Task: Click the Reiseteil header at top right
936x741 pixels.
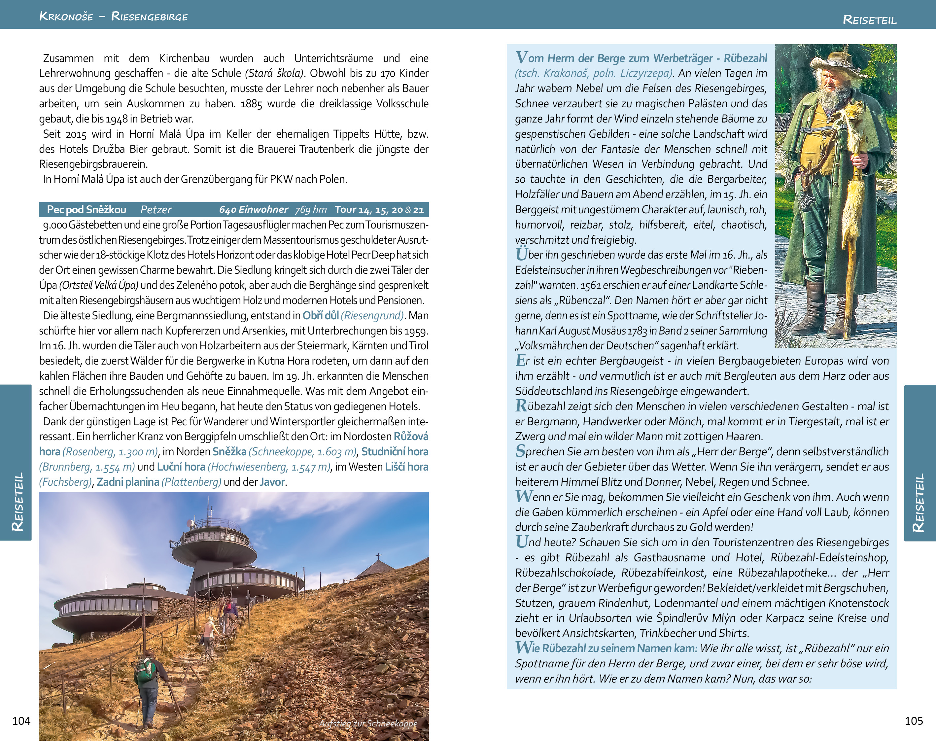Action: [869, 19]
